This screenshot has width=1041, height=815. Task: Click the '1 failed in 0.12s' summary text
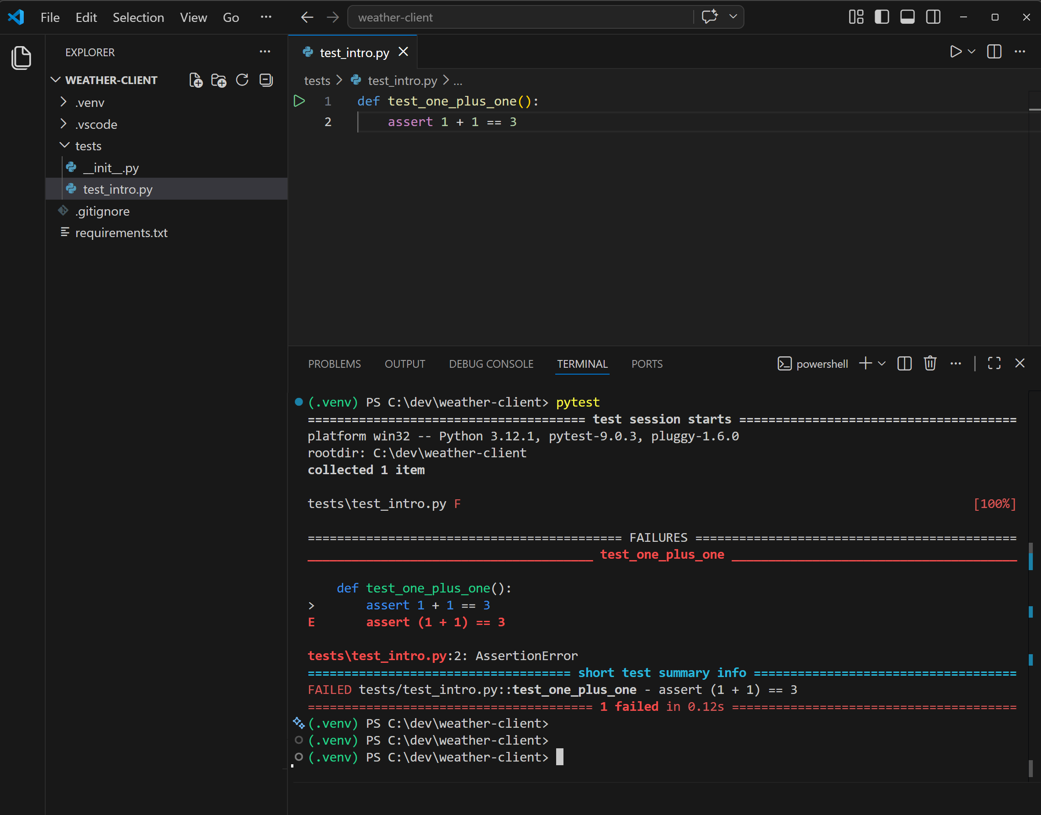click(x=662, y=707)
